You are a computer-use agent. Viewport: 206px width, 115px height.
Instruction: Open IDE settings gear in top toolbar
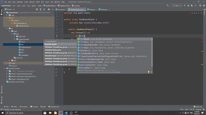click(204, 6)
